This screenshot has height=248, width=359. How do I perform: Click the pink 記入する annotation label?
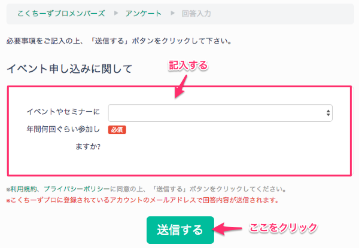[188, 66]
